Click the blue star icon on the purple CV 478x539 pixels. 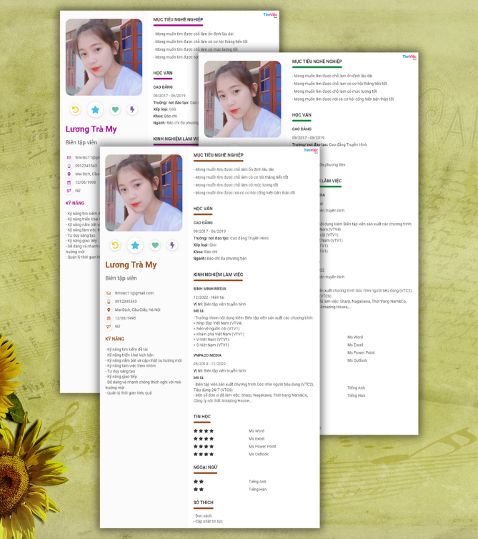click(x=95, y=109)
